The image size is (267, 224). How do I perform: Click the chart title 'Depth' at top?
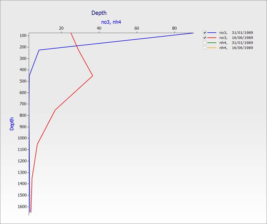(99, 13)
